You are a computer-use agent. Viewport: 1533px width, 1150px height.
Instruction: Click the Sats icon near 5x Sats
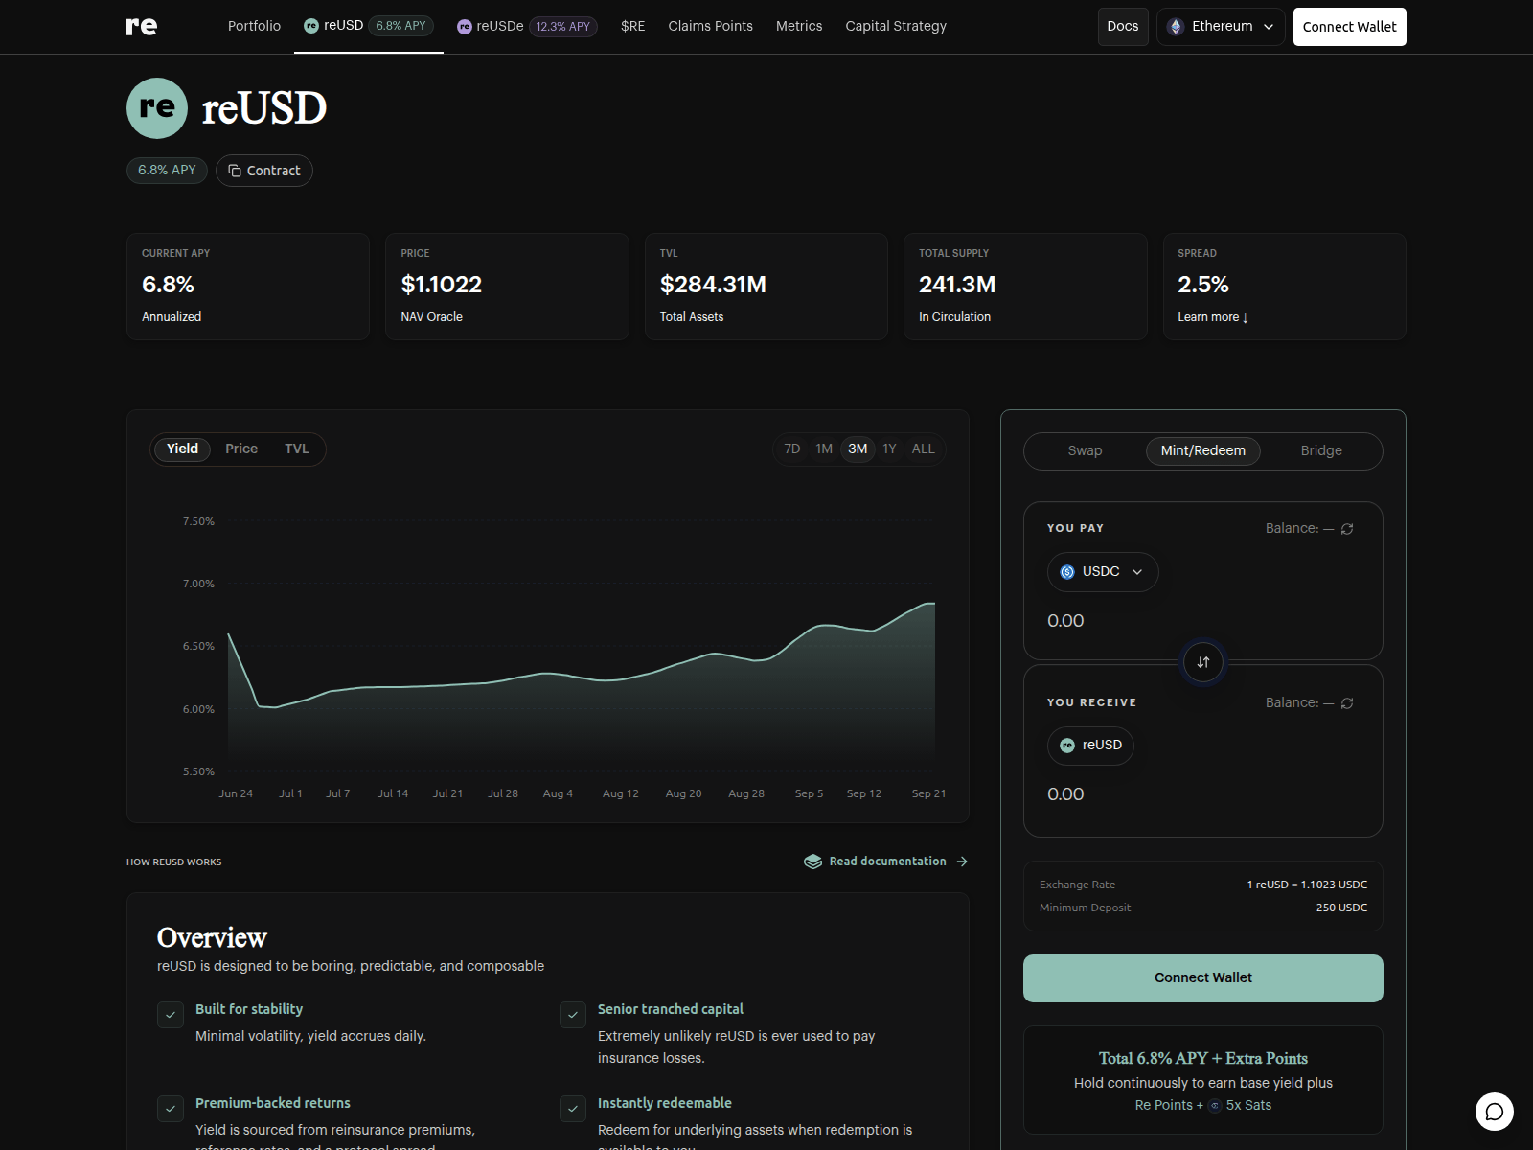click(1215, 1106)
